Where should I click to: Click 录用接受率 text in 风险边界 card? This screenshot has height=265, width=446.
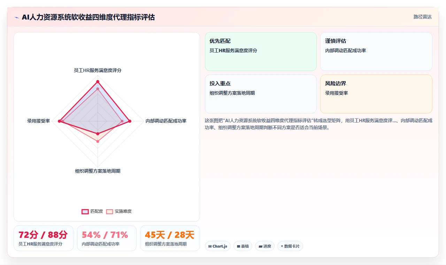(x=337, y=93)
